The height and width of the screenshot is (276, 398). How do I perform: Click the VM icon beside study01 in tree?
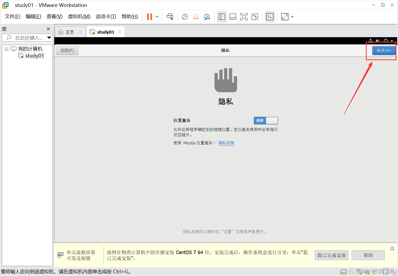(x=21, y=56)
